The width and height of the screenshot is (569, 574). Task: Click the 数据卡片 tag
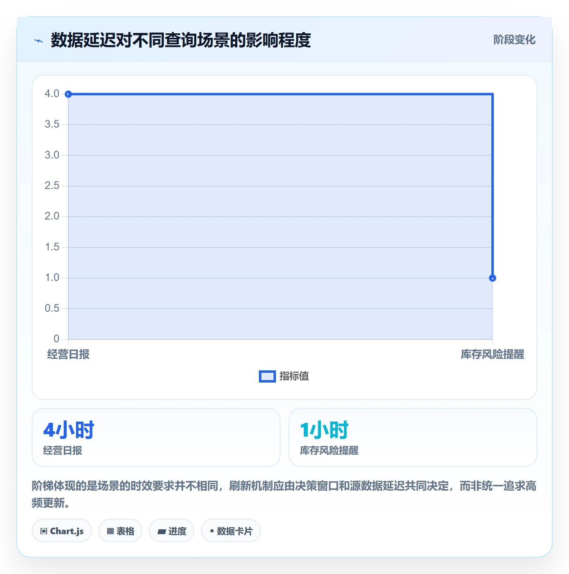pyautogui.click(x=231, y=531)
